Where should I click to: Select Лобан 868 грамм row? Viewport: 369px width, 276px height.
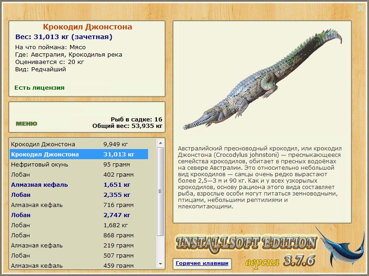(x=79, y=235)
